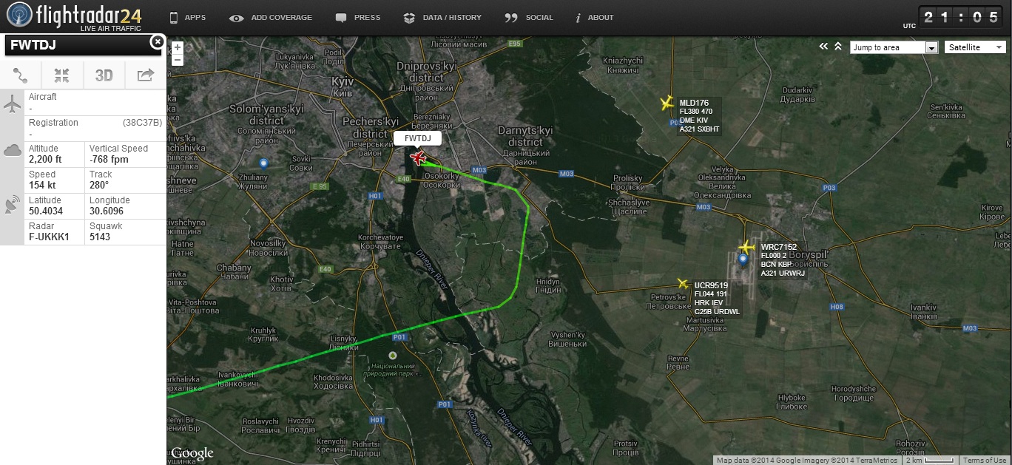Click the Zhuliany airport blue marker
1012x465 pixels.
tap(263, 163)
